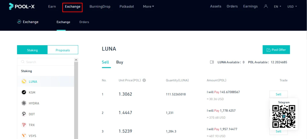Image resolution: width=307 pixels, height=139 pixels.
Task: Click the ≈407.93 USD value
Action: (216, 136)
